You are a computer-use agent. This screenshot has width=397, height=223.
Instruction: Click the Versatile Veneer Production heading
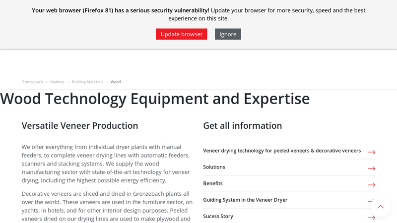coord(80,126)
